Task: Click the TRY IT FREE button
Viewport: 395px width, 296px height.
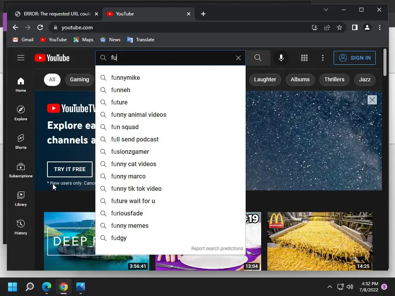Action: pos(70,169)
